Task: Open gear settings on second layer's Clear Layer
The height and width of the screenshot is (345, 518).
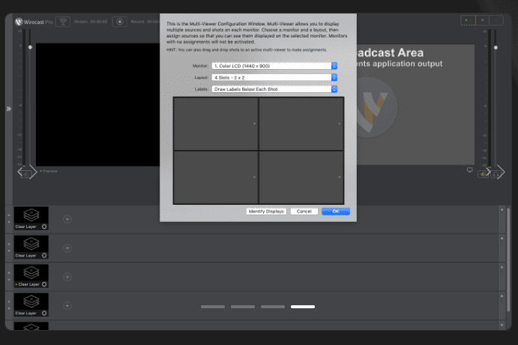Action: (x=44, y=256)
